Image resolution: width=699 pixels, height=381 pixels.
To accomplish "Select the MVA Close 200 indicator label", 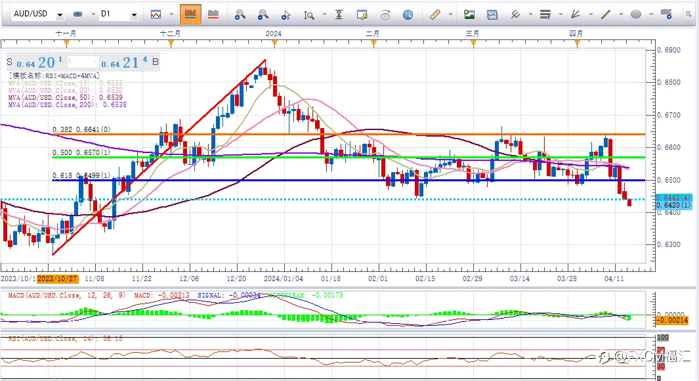I will (x=68, y=104).
